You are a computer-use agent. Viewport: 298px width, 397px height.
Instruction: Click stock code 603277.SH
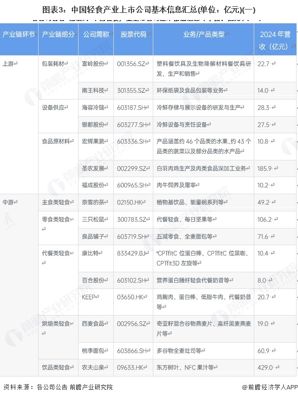click(133, 125)
